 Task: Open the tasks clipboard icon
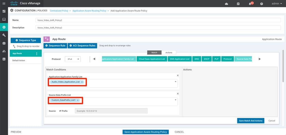(x=238, y=4)
